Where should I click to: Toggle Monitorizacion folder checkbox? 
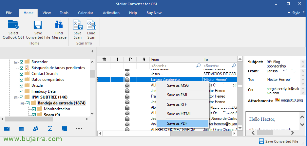[34, 109]
